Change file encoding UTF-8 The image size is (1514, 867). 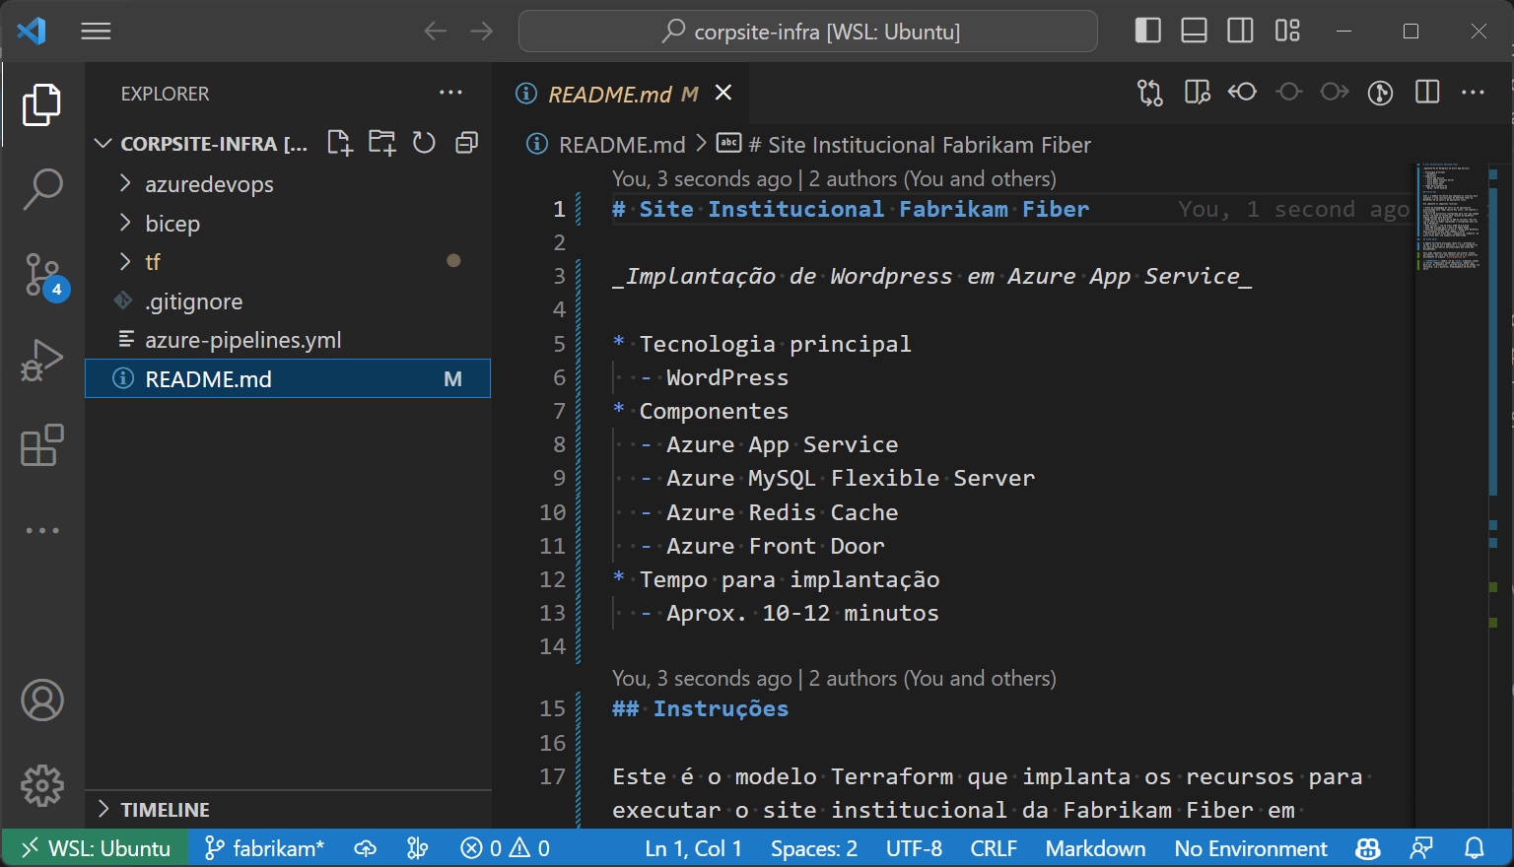(914, 848)
